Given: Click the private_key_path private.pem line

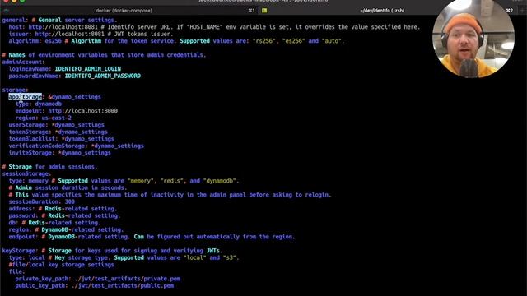Looking at the screenshot, I should point(98,279).
